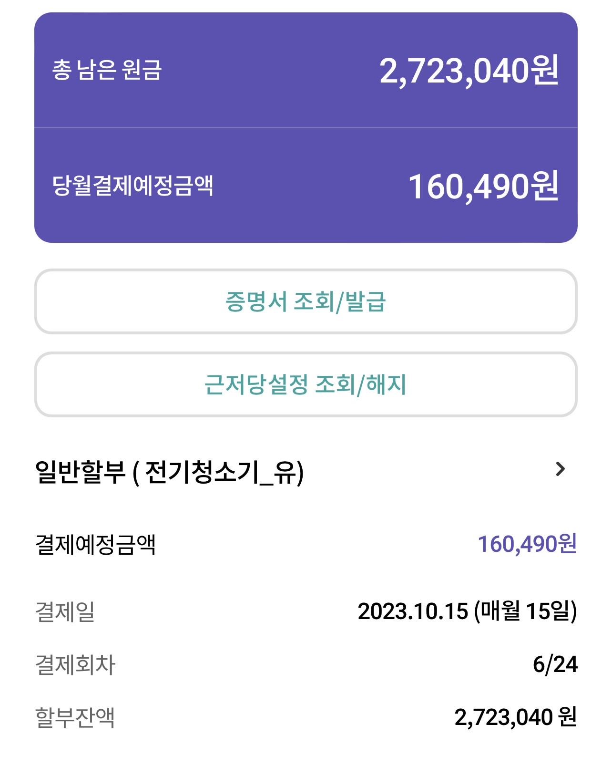Expand the 일반할부 section chevron arrow
The height and width of the screenshot is (766, 612).
(x=561, y=470)
